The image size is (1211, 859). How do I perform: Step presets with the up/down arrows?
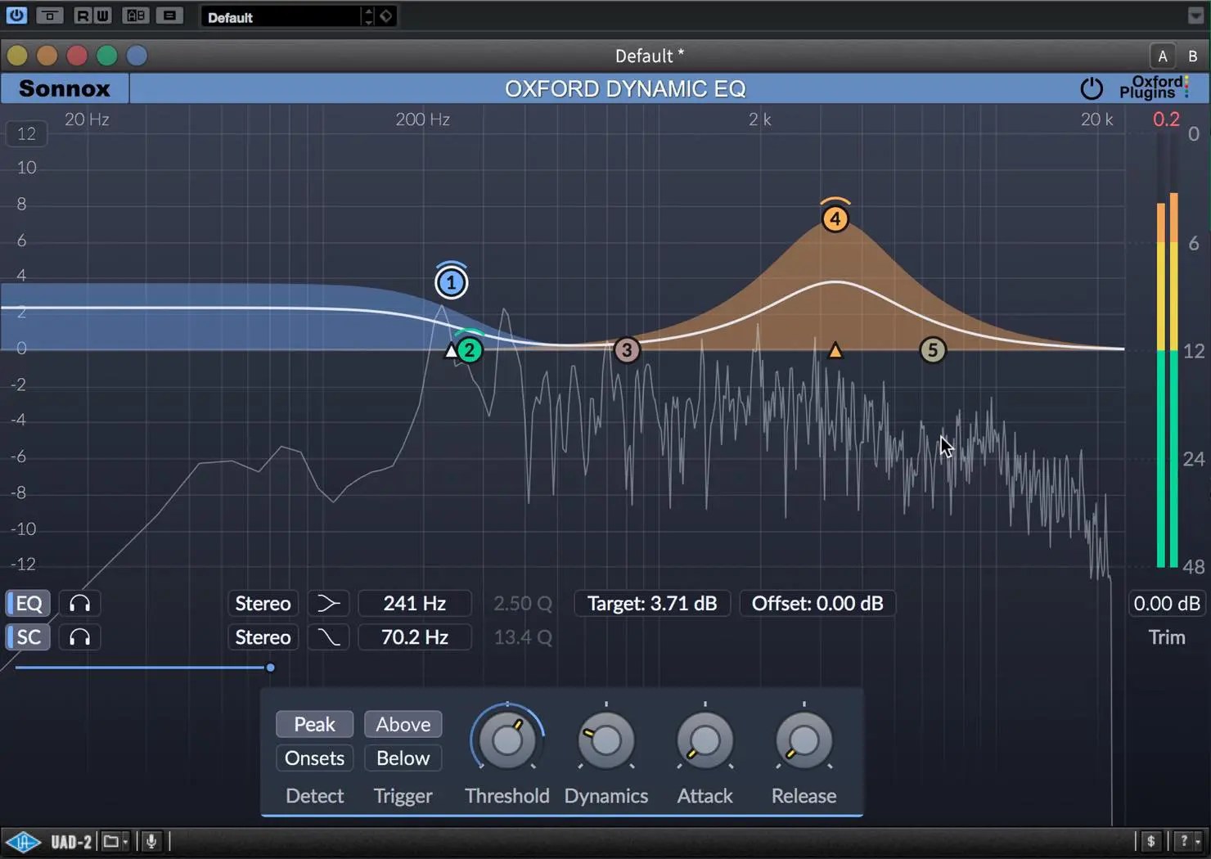coord(368,16)
